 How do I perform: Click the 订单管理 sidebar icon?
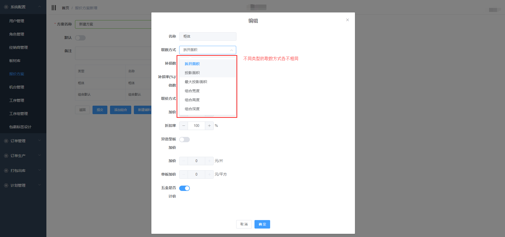click(6, 141)
